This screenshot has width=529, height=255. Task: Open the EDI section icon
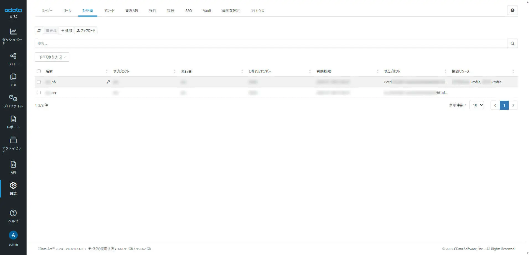click(13, 77)
